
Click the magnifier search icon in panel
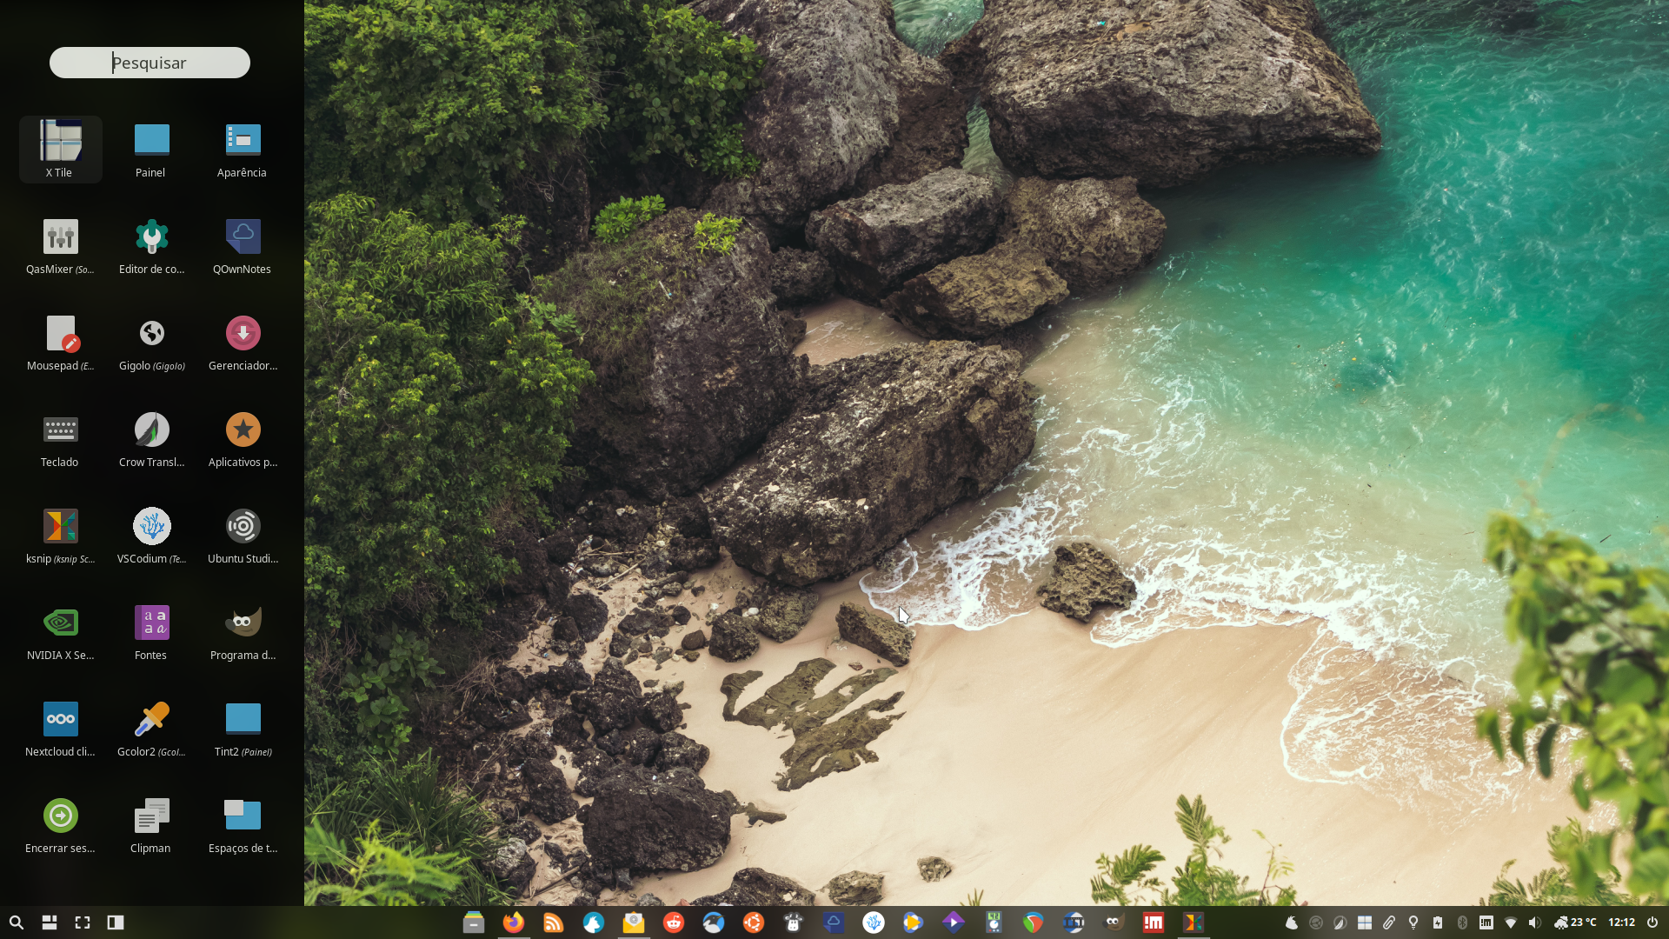coord(17,922)
